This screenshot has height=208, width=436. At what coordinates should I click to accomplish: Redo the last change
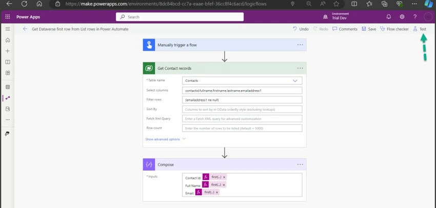[321, 29]
